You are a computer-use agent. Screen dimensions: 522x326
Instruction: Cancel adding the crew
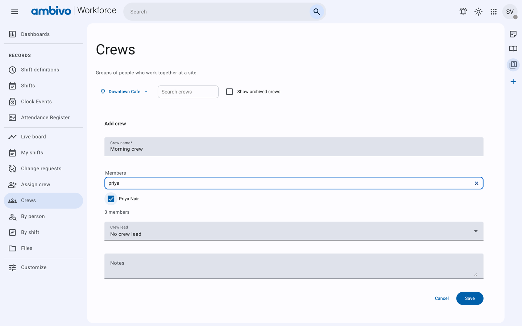pos(442,298)
